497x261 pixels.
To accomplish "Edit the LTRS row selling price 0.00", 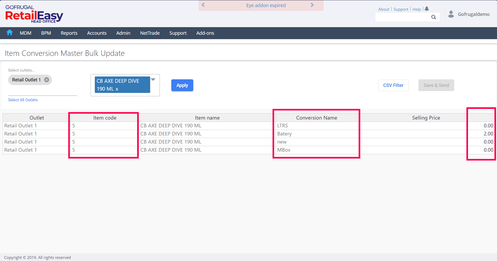I will click(x=426, y=126).
